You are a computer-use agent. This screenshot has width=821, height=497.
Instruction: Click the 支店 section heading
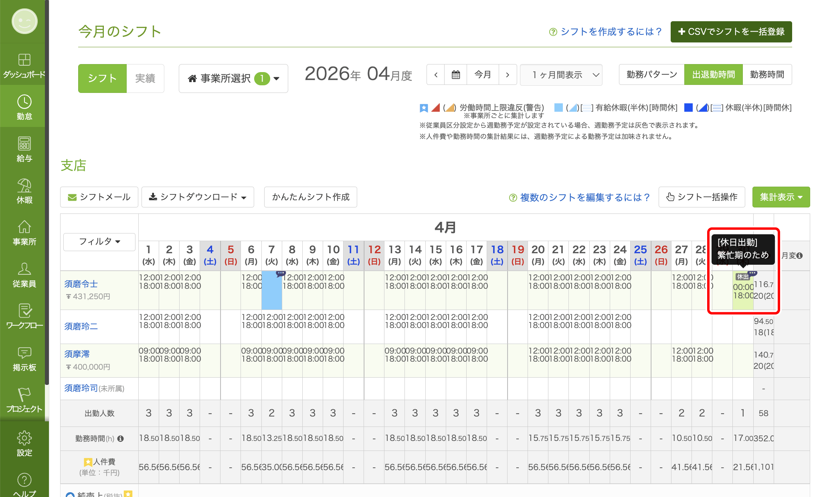point(73,165)
